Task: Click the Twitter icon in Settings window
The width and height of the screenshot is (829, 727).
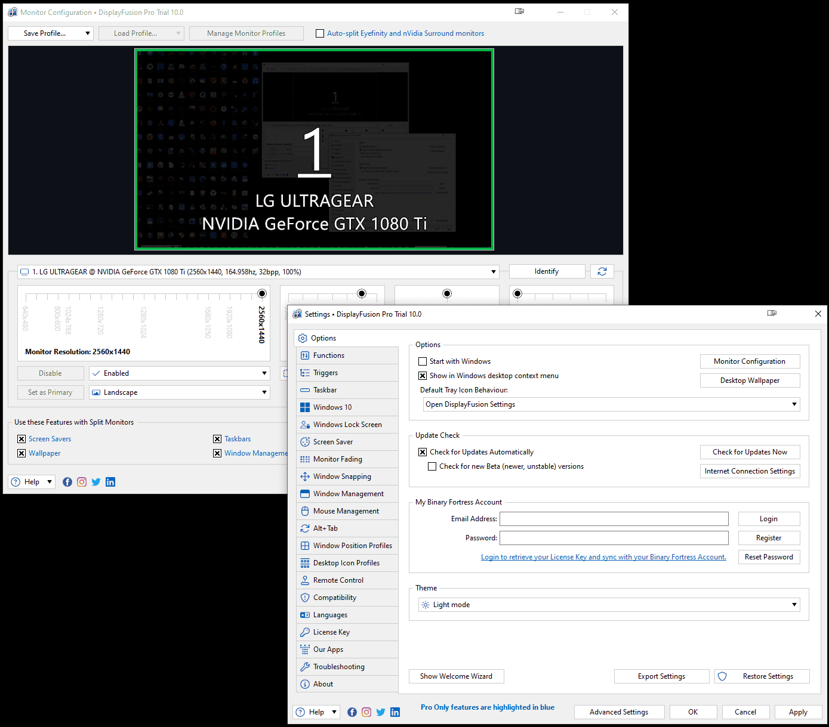Action: point(381,712)
